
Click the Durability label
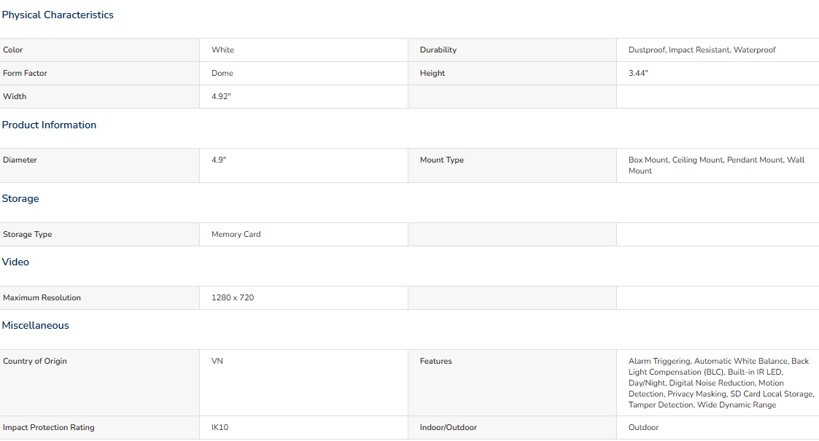point(438,50)
